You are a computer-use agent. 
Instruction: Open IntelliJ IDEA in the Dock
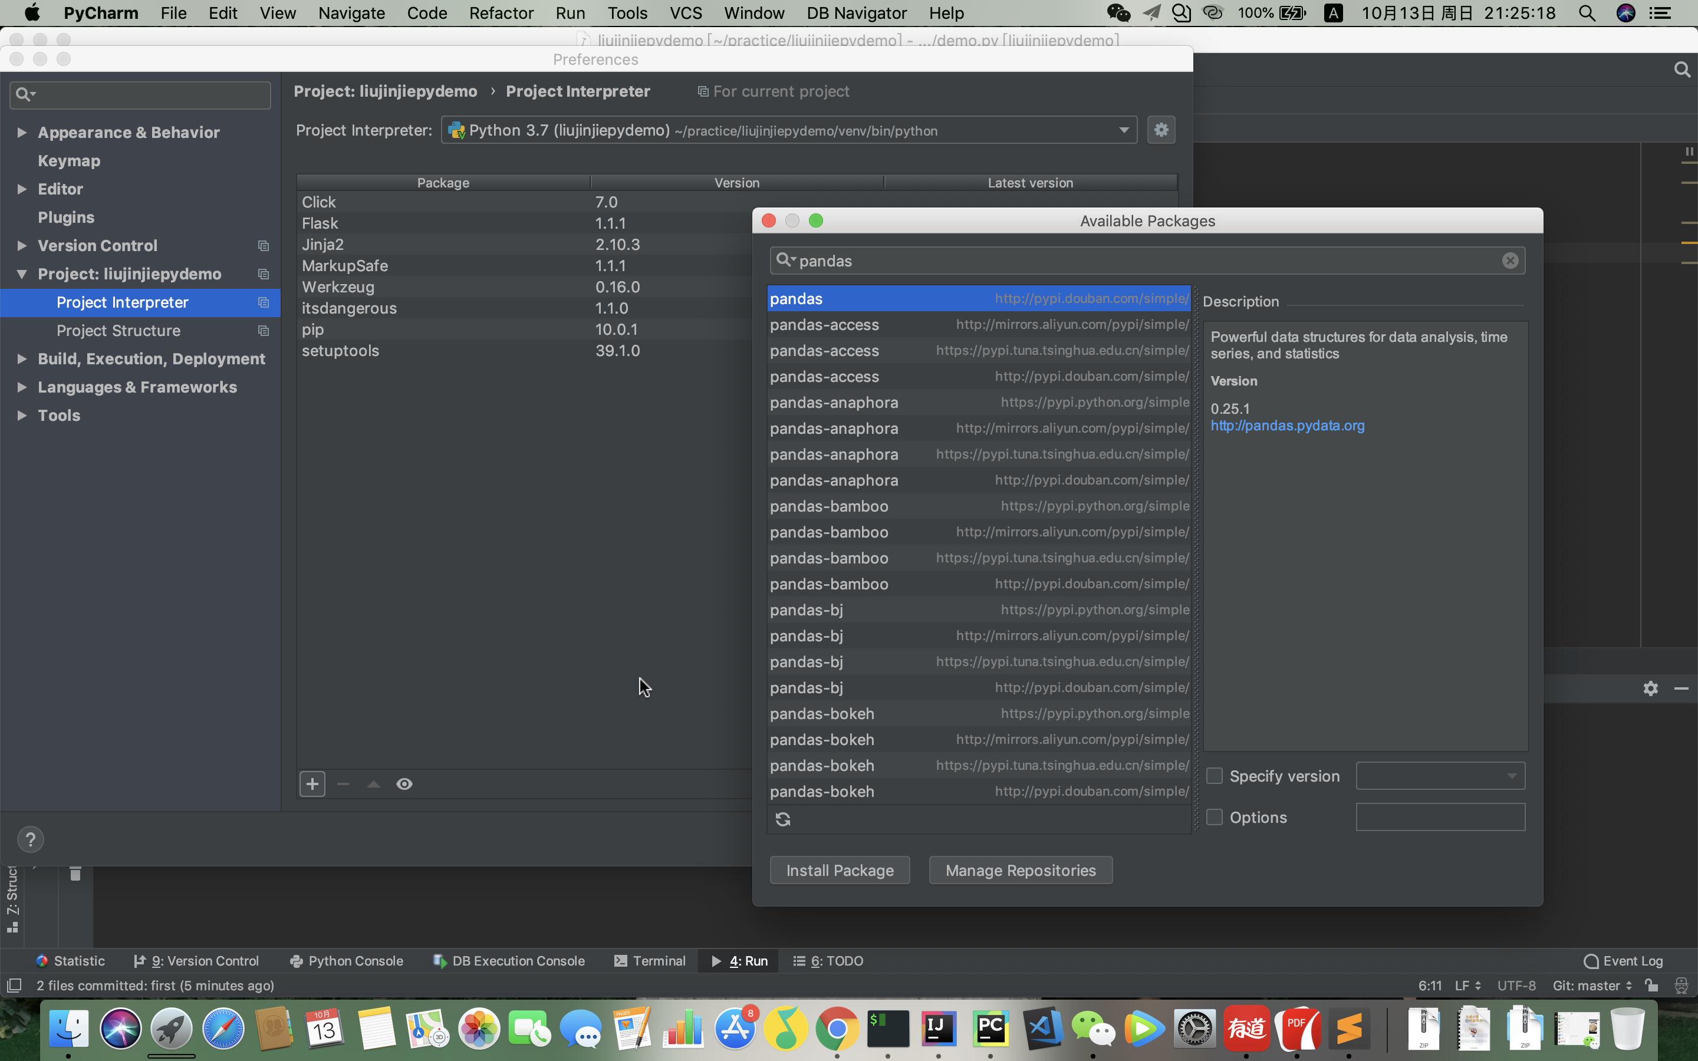[939, 1029]
